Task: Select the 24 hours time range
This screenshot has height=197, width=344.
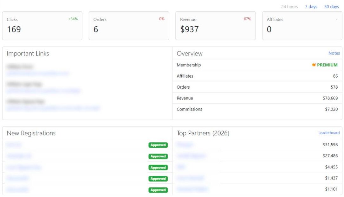Action: click(x=289, y=7)
